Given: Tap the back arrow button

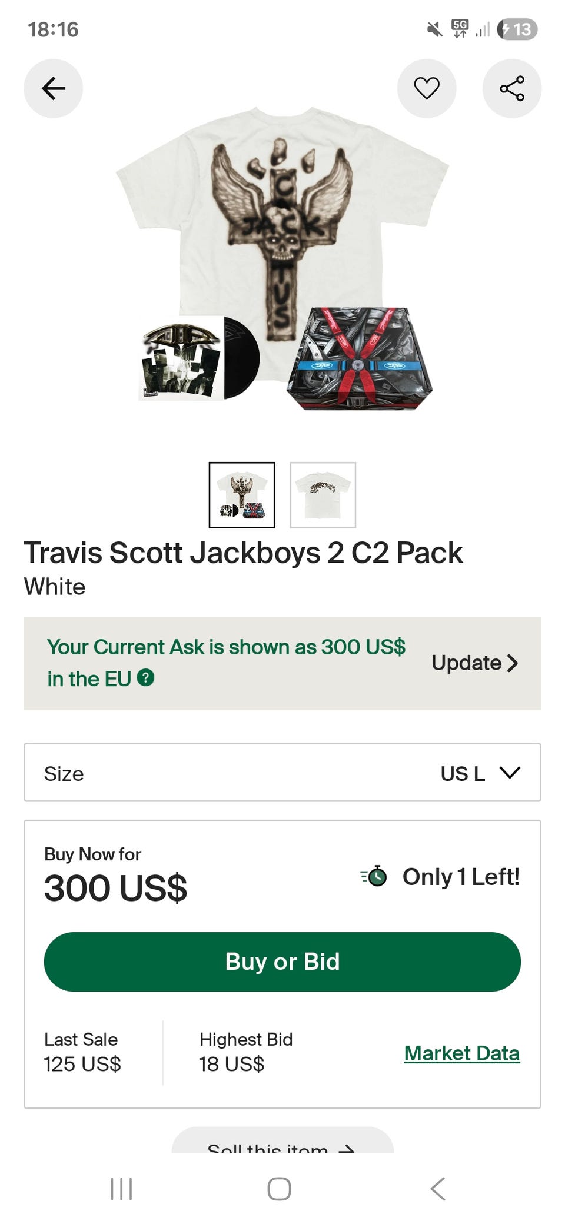Looking at the screenshot, I should click(53, 88).
